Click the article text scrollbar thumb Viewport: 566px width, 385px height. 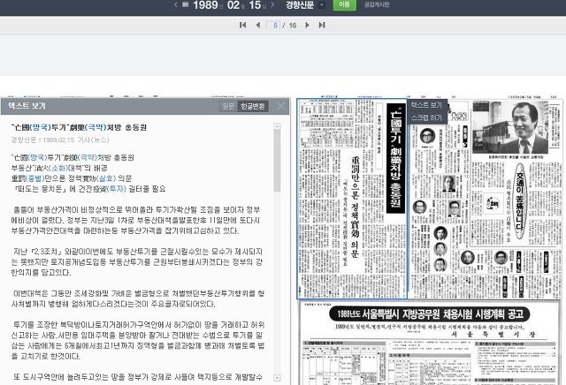[x=277, y=161]
